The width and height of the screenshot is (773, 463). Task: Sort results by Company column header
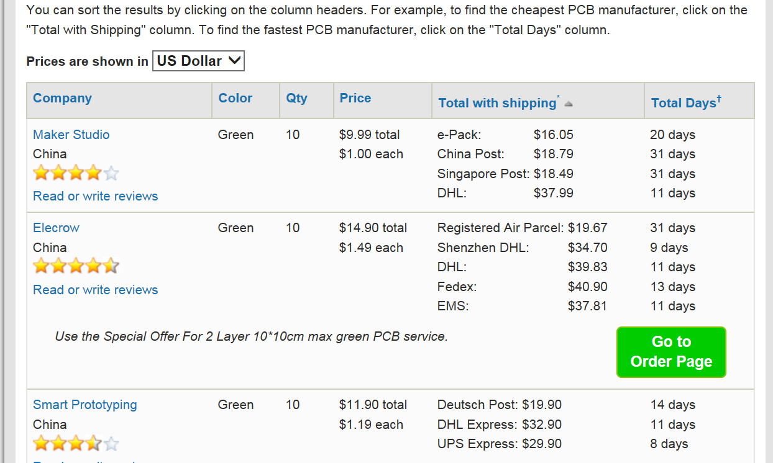tap(62, 98)
